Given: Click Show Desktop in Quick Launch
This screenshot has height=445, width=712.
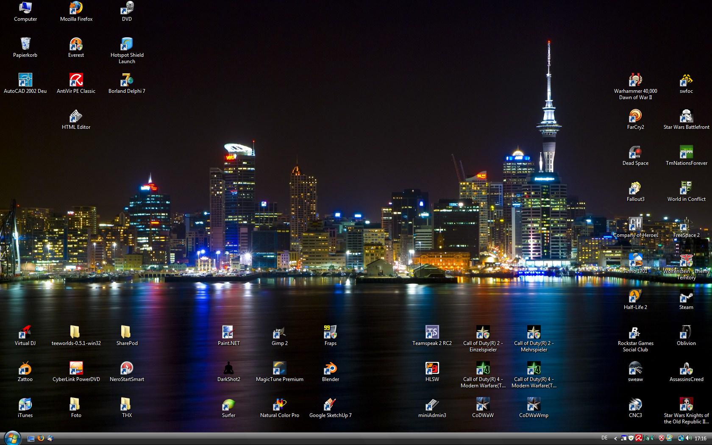Looking at the screenshot, I should click(x=31, y=439).
